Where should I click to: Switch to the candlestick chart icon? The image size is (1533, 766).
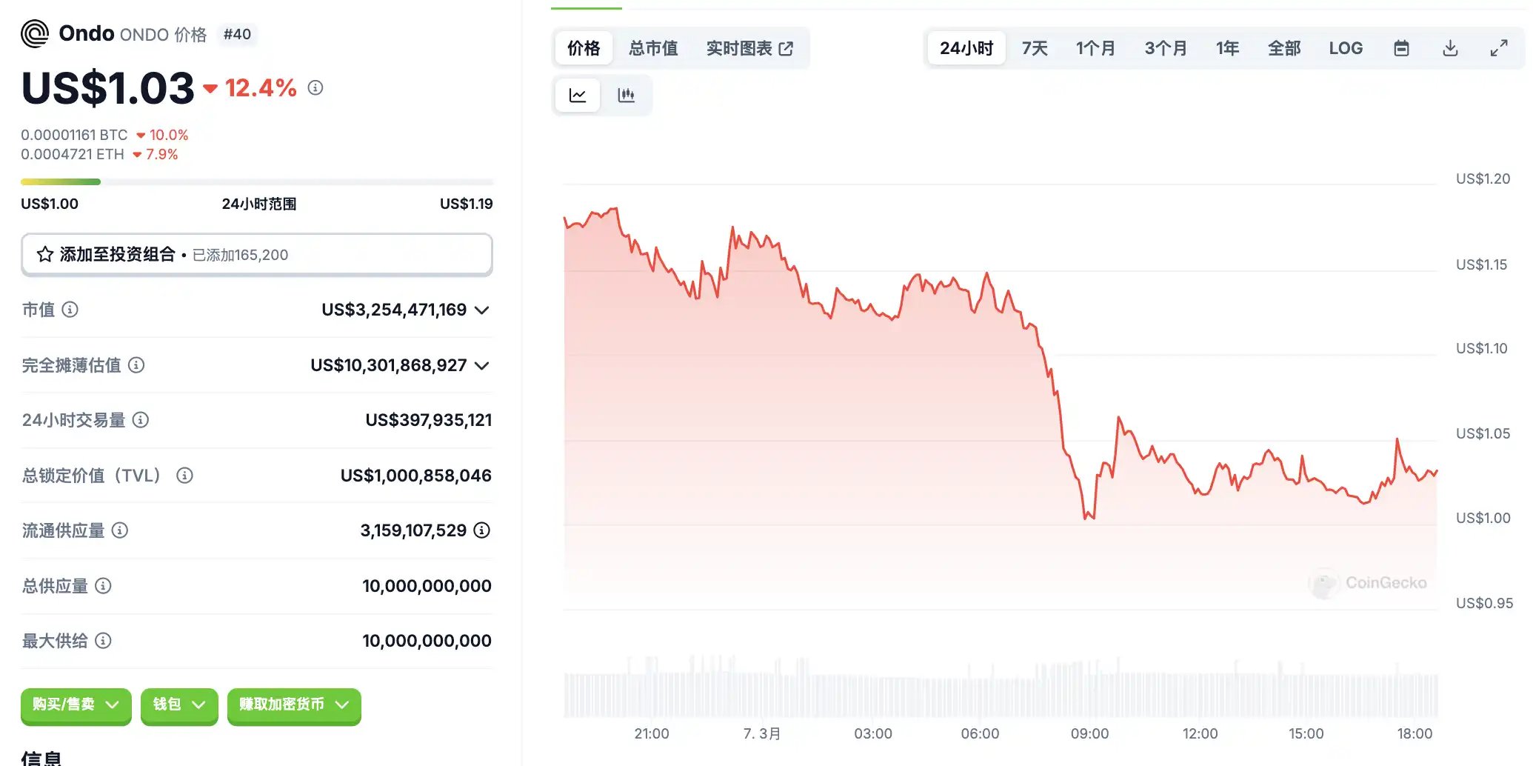(x=627, y=95)
